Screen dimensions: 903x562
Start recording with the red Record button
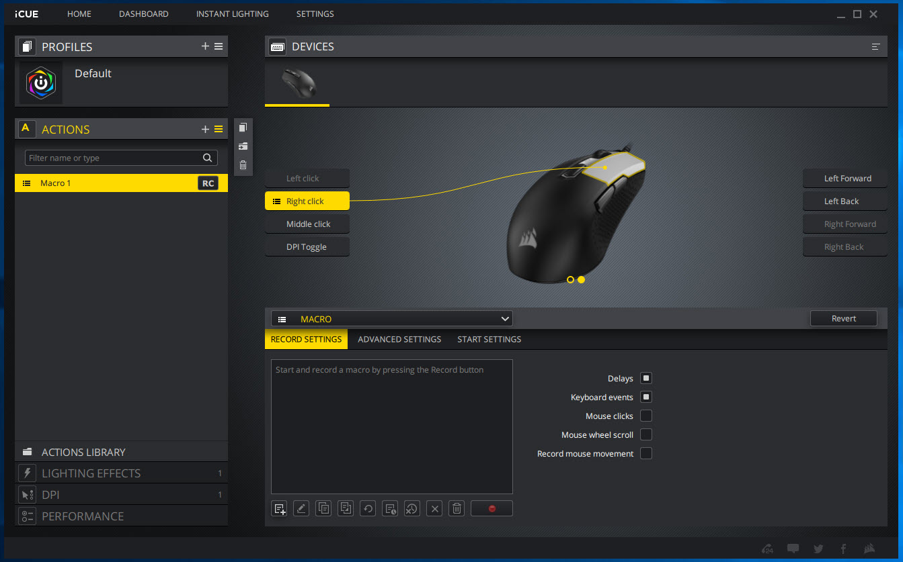click(492, 508)
